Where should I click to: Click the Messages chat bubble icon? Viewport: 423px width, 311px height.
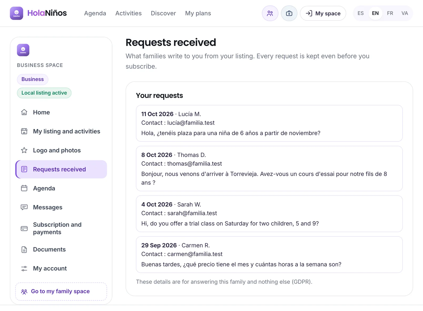point(24,207)
